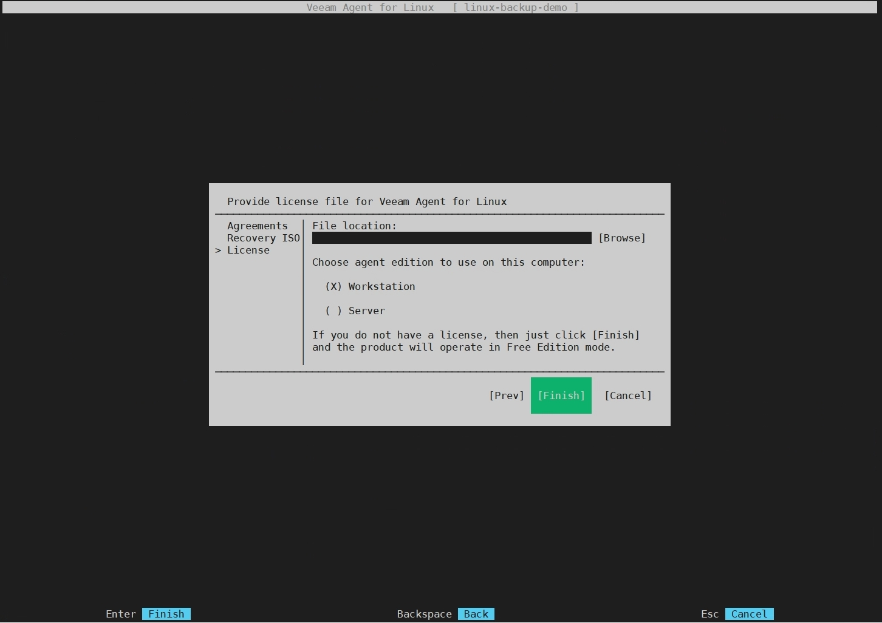This screenshot has height=623, width=882.
Task: Abort the wizard using [Cancel]
Action: point(628,396)
